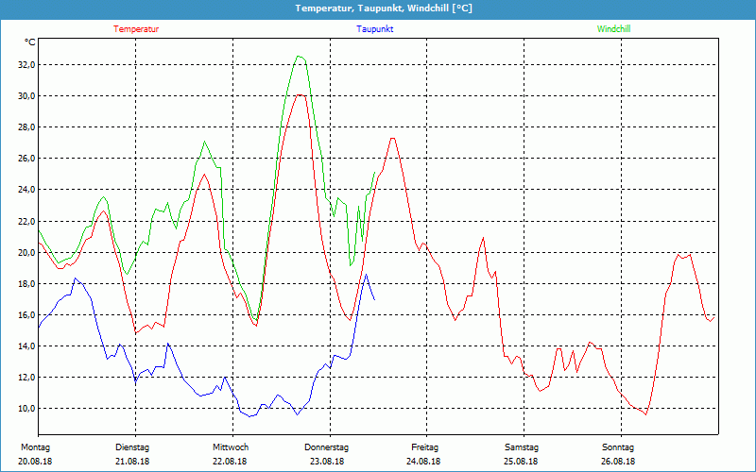
Task: Click the 'Montag' day label
Action: (36, 447)
